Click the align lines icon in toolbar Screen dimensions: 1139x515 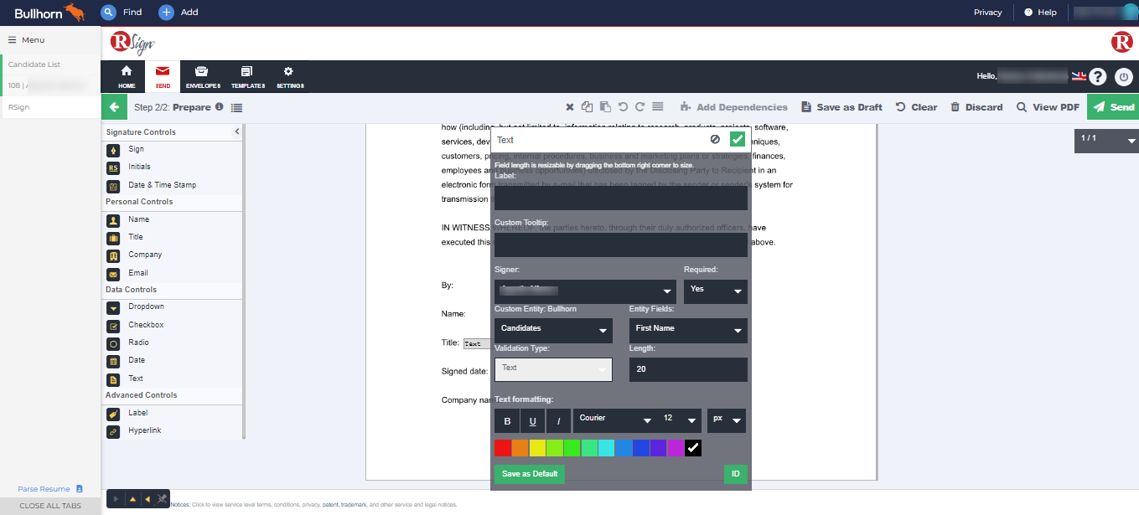point(658,107)
